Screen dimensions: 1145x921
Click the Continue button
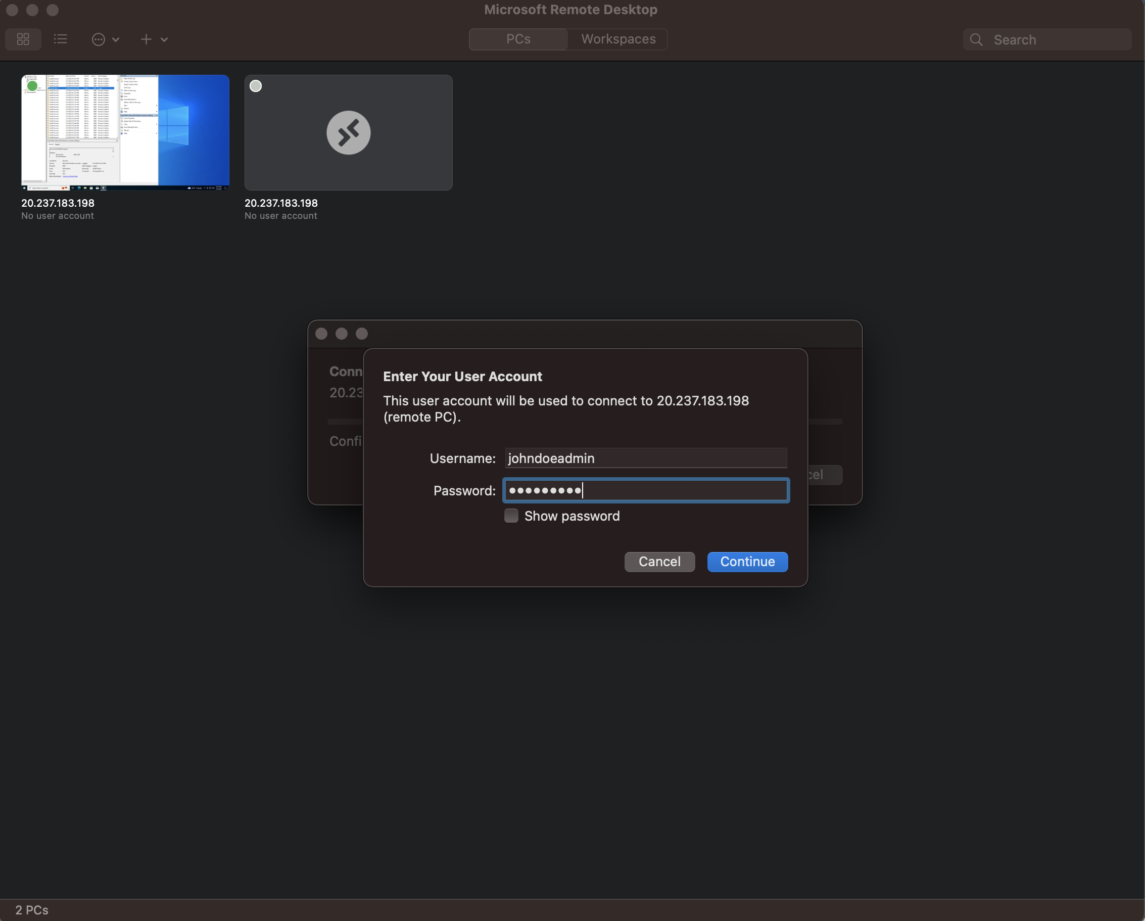(747, 562)
